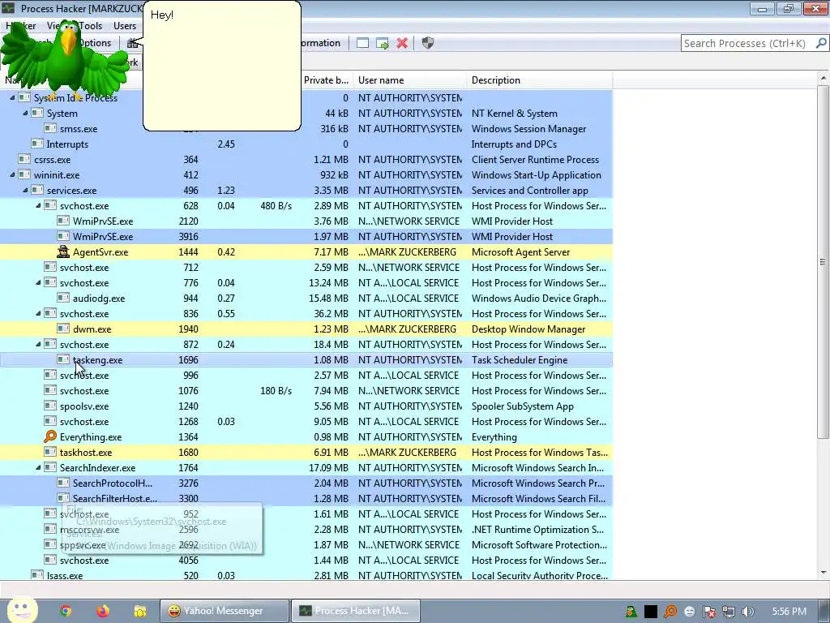Open the folder icon on the taskbar
The height and width of the screenshot is (623, 830).
[x=139, y=611]
